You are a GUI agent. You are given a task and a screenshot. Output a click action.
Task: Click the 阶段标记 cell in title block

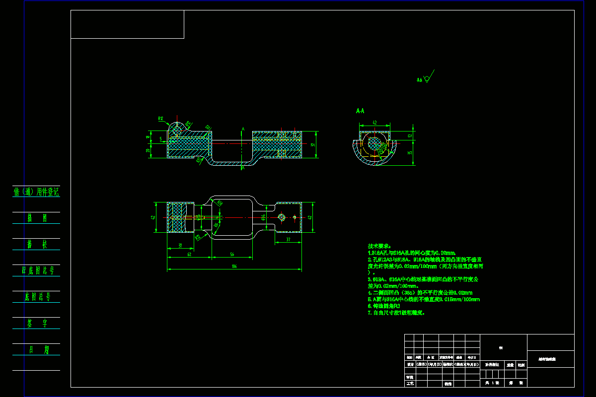click(492, 364)
